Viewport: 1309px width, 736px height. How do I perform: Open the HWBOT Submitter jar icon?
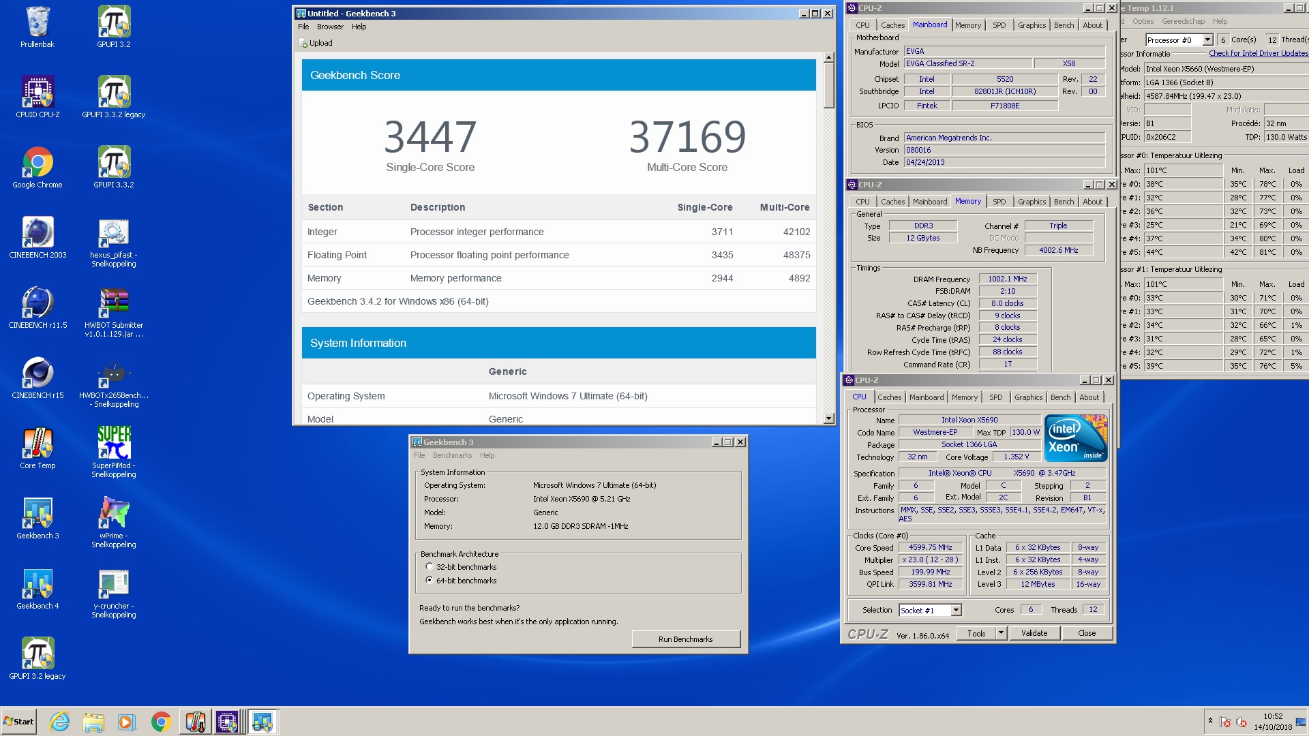pos(114,312)
